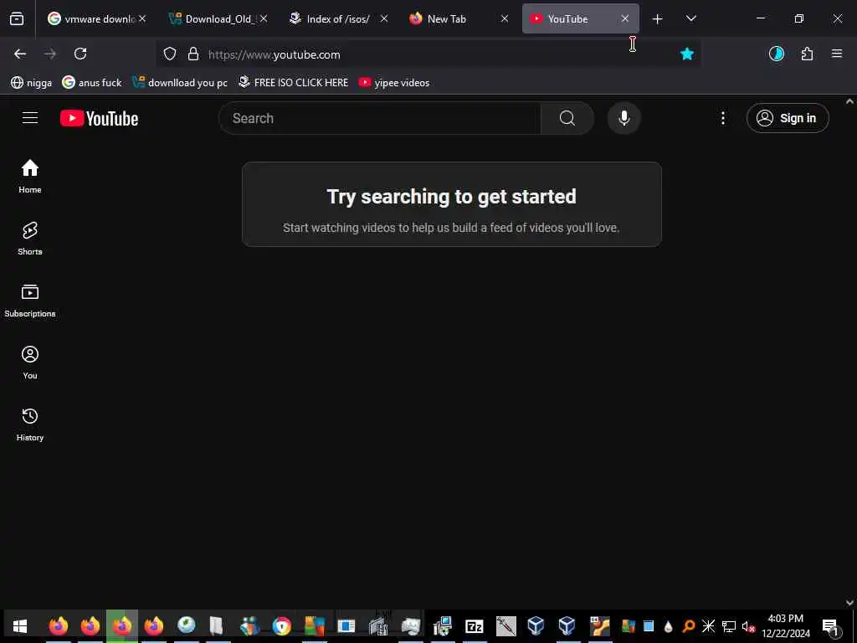Open the Firefox extensions puzzle icon
Image resolution: width=857 pixels, height=643 pixels.
(807, 54)
